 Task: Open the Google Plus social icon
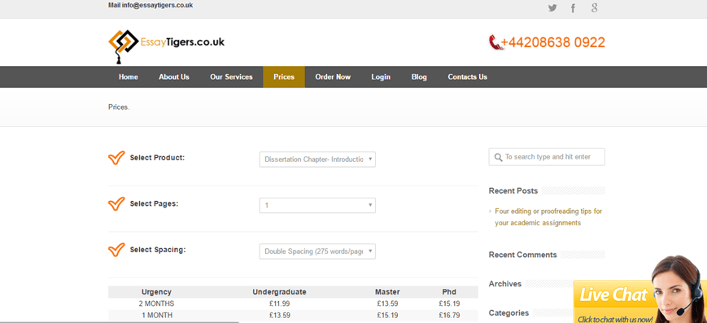click(594, 7)
